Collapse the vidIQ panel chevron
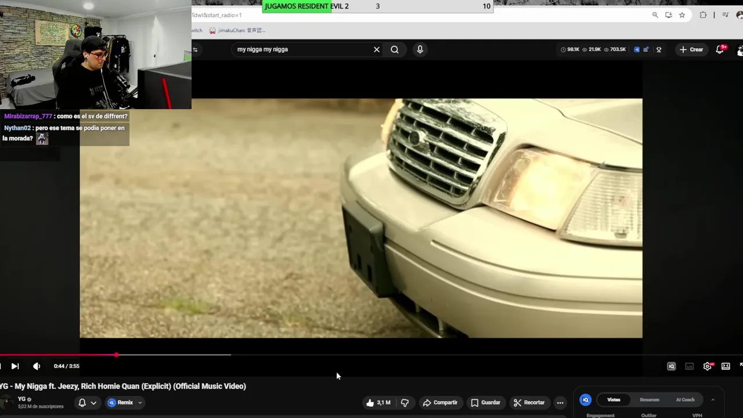This screenshot has height=418, width=743. click(713, 399)
